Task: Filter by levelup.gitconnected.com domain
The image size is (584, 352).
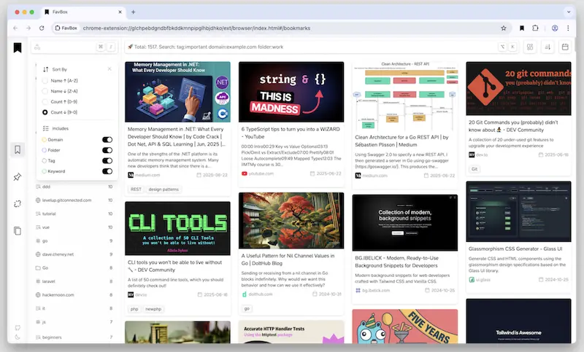Action: 74,200
